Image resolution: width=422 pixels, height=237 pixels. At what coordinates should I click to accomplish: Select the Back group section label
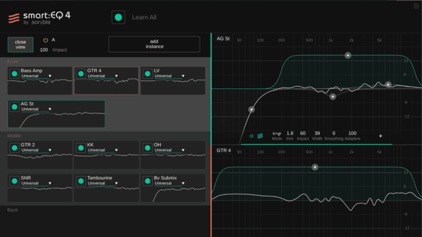tap(13, 210)
